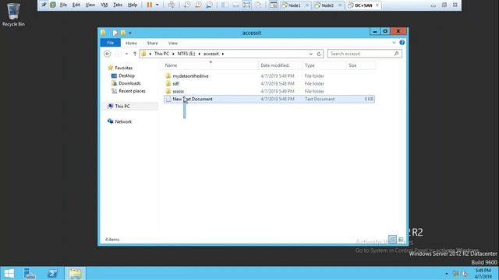Expand the ribbon with the chevron
The height and width of the screenshot is (280, 499).
(x=394, y=43)
